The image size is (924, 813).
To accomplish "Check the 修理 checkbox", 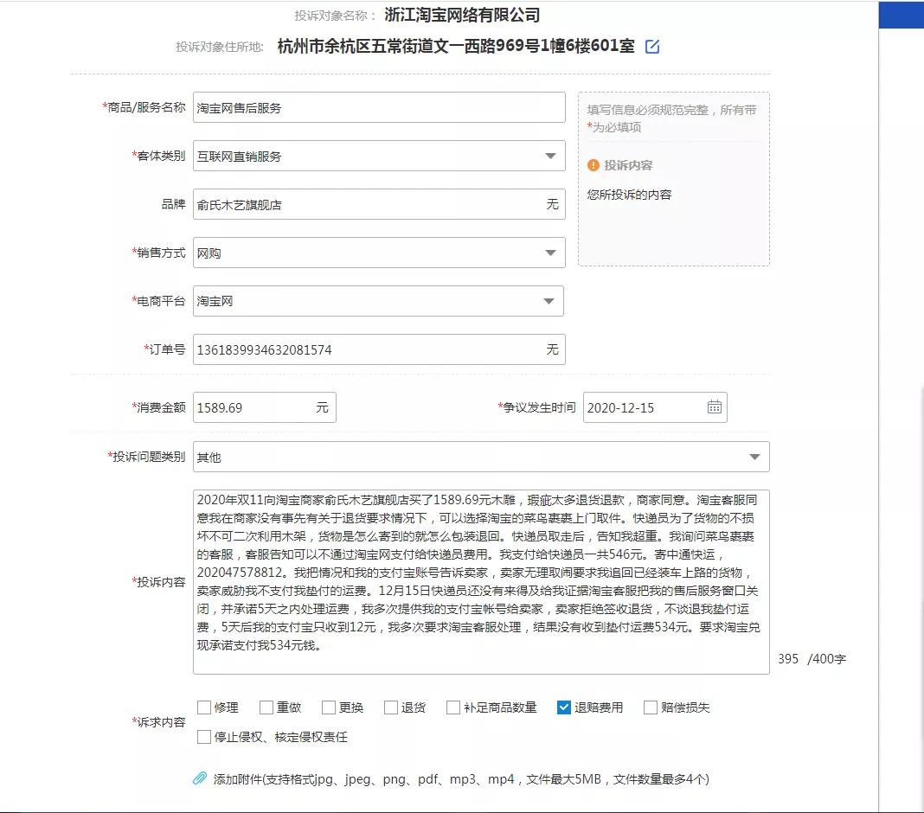I will (x=204, y=707).
